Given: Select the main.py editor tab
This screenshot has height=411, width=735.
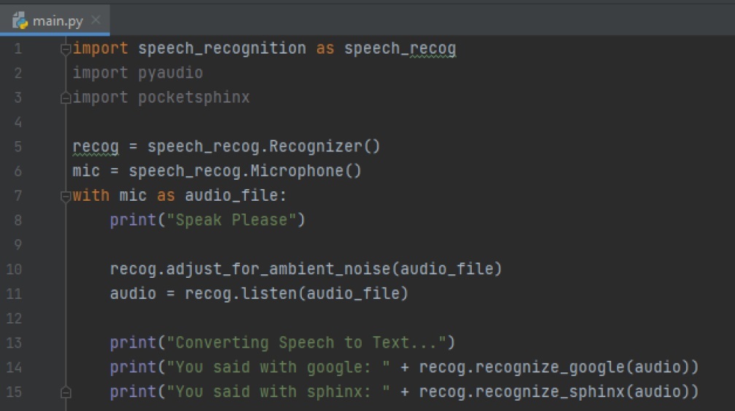Looking at the screenshot, I should pos(57,21).
